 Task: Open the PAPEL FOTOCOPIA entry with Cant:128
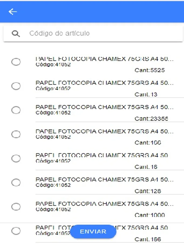(105, 180)
